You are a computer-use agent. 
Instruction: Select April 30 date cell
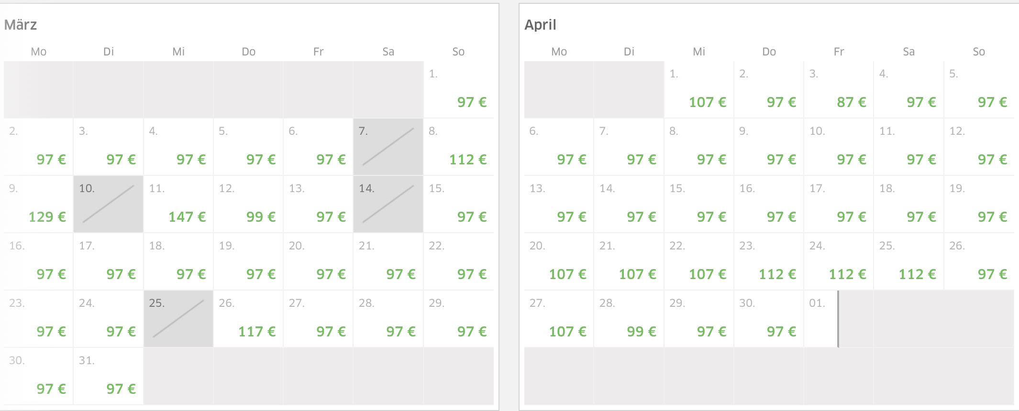pyautogui.click(x=768, y=319)
